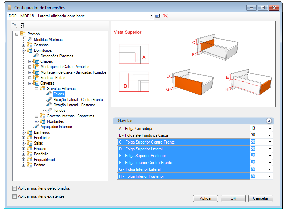Viewport: 294px width, 210px height.
Task: Expand the Portábille tree node
Action: point(23,154)
